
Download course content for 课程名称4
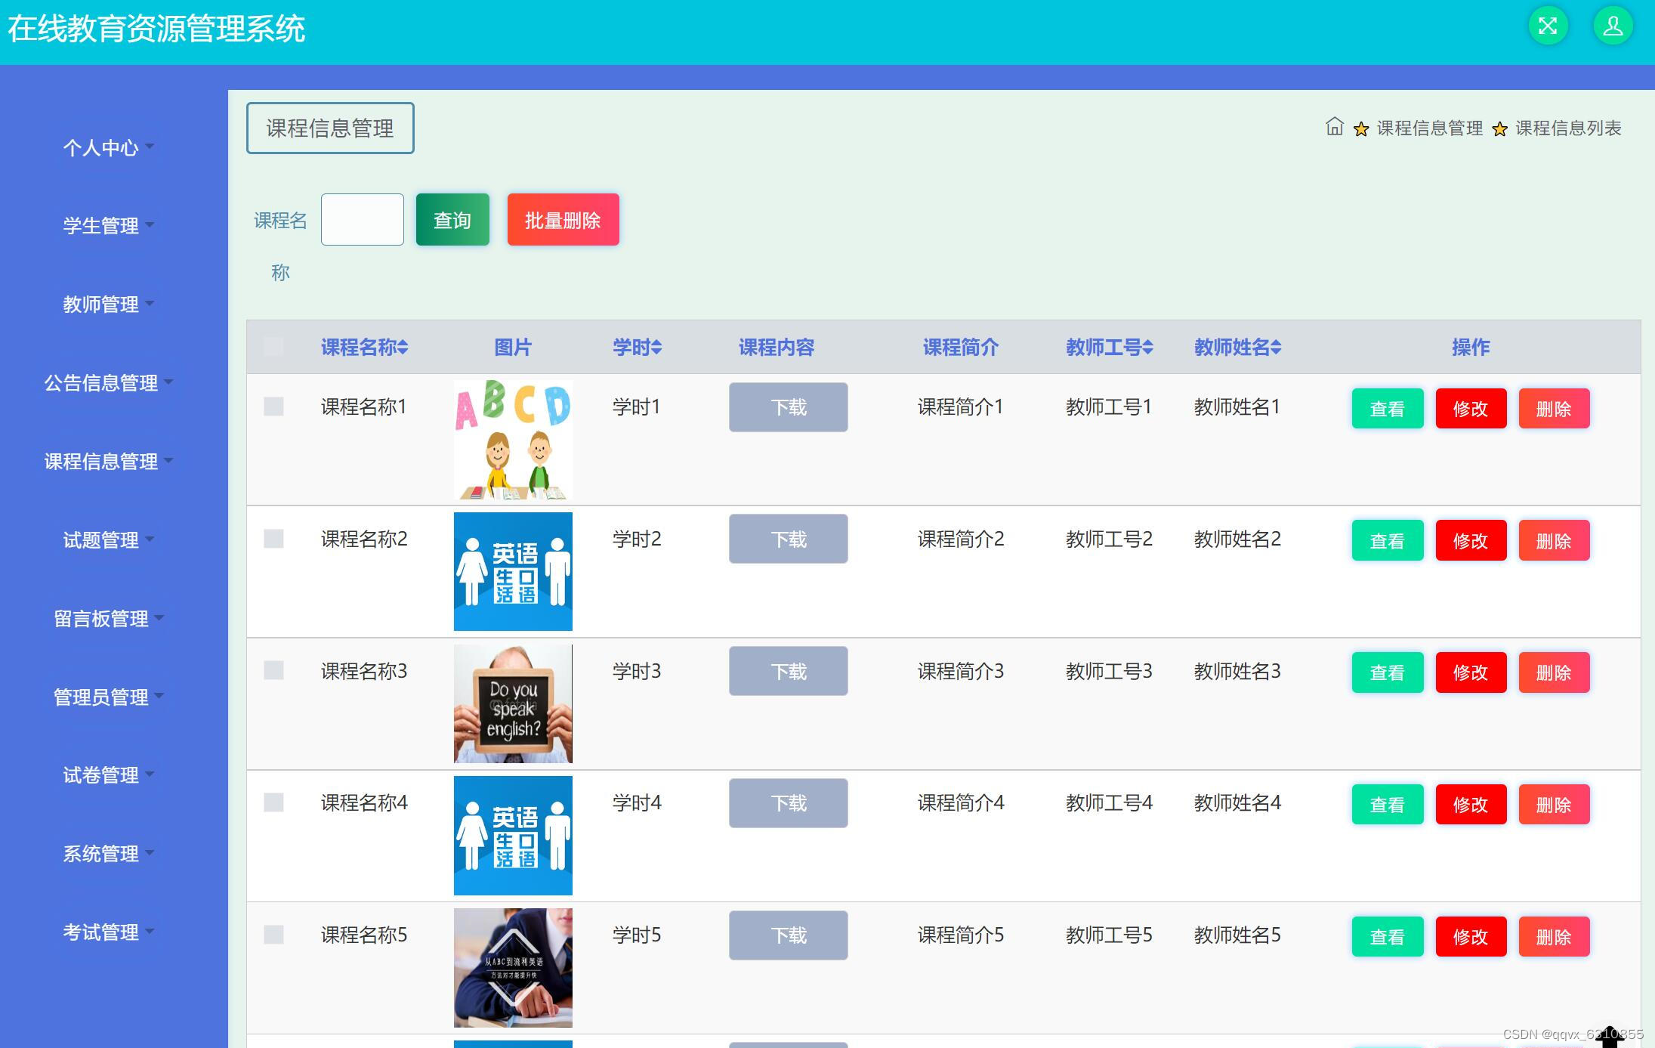tap(788, 803)
